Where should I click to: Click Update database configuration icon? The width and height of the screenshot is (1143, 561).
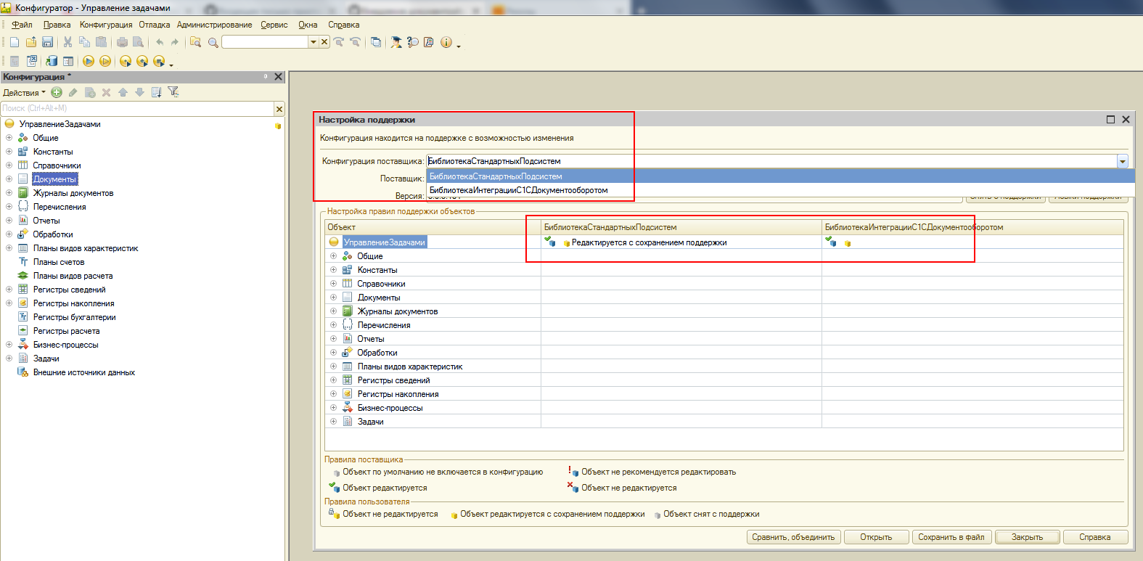52,61
